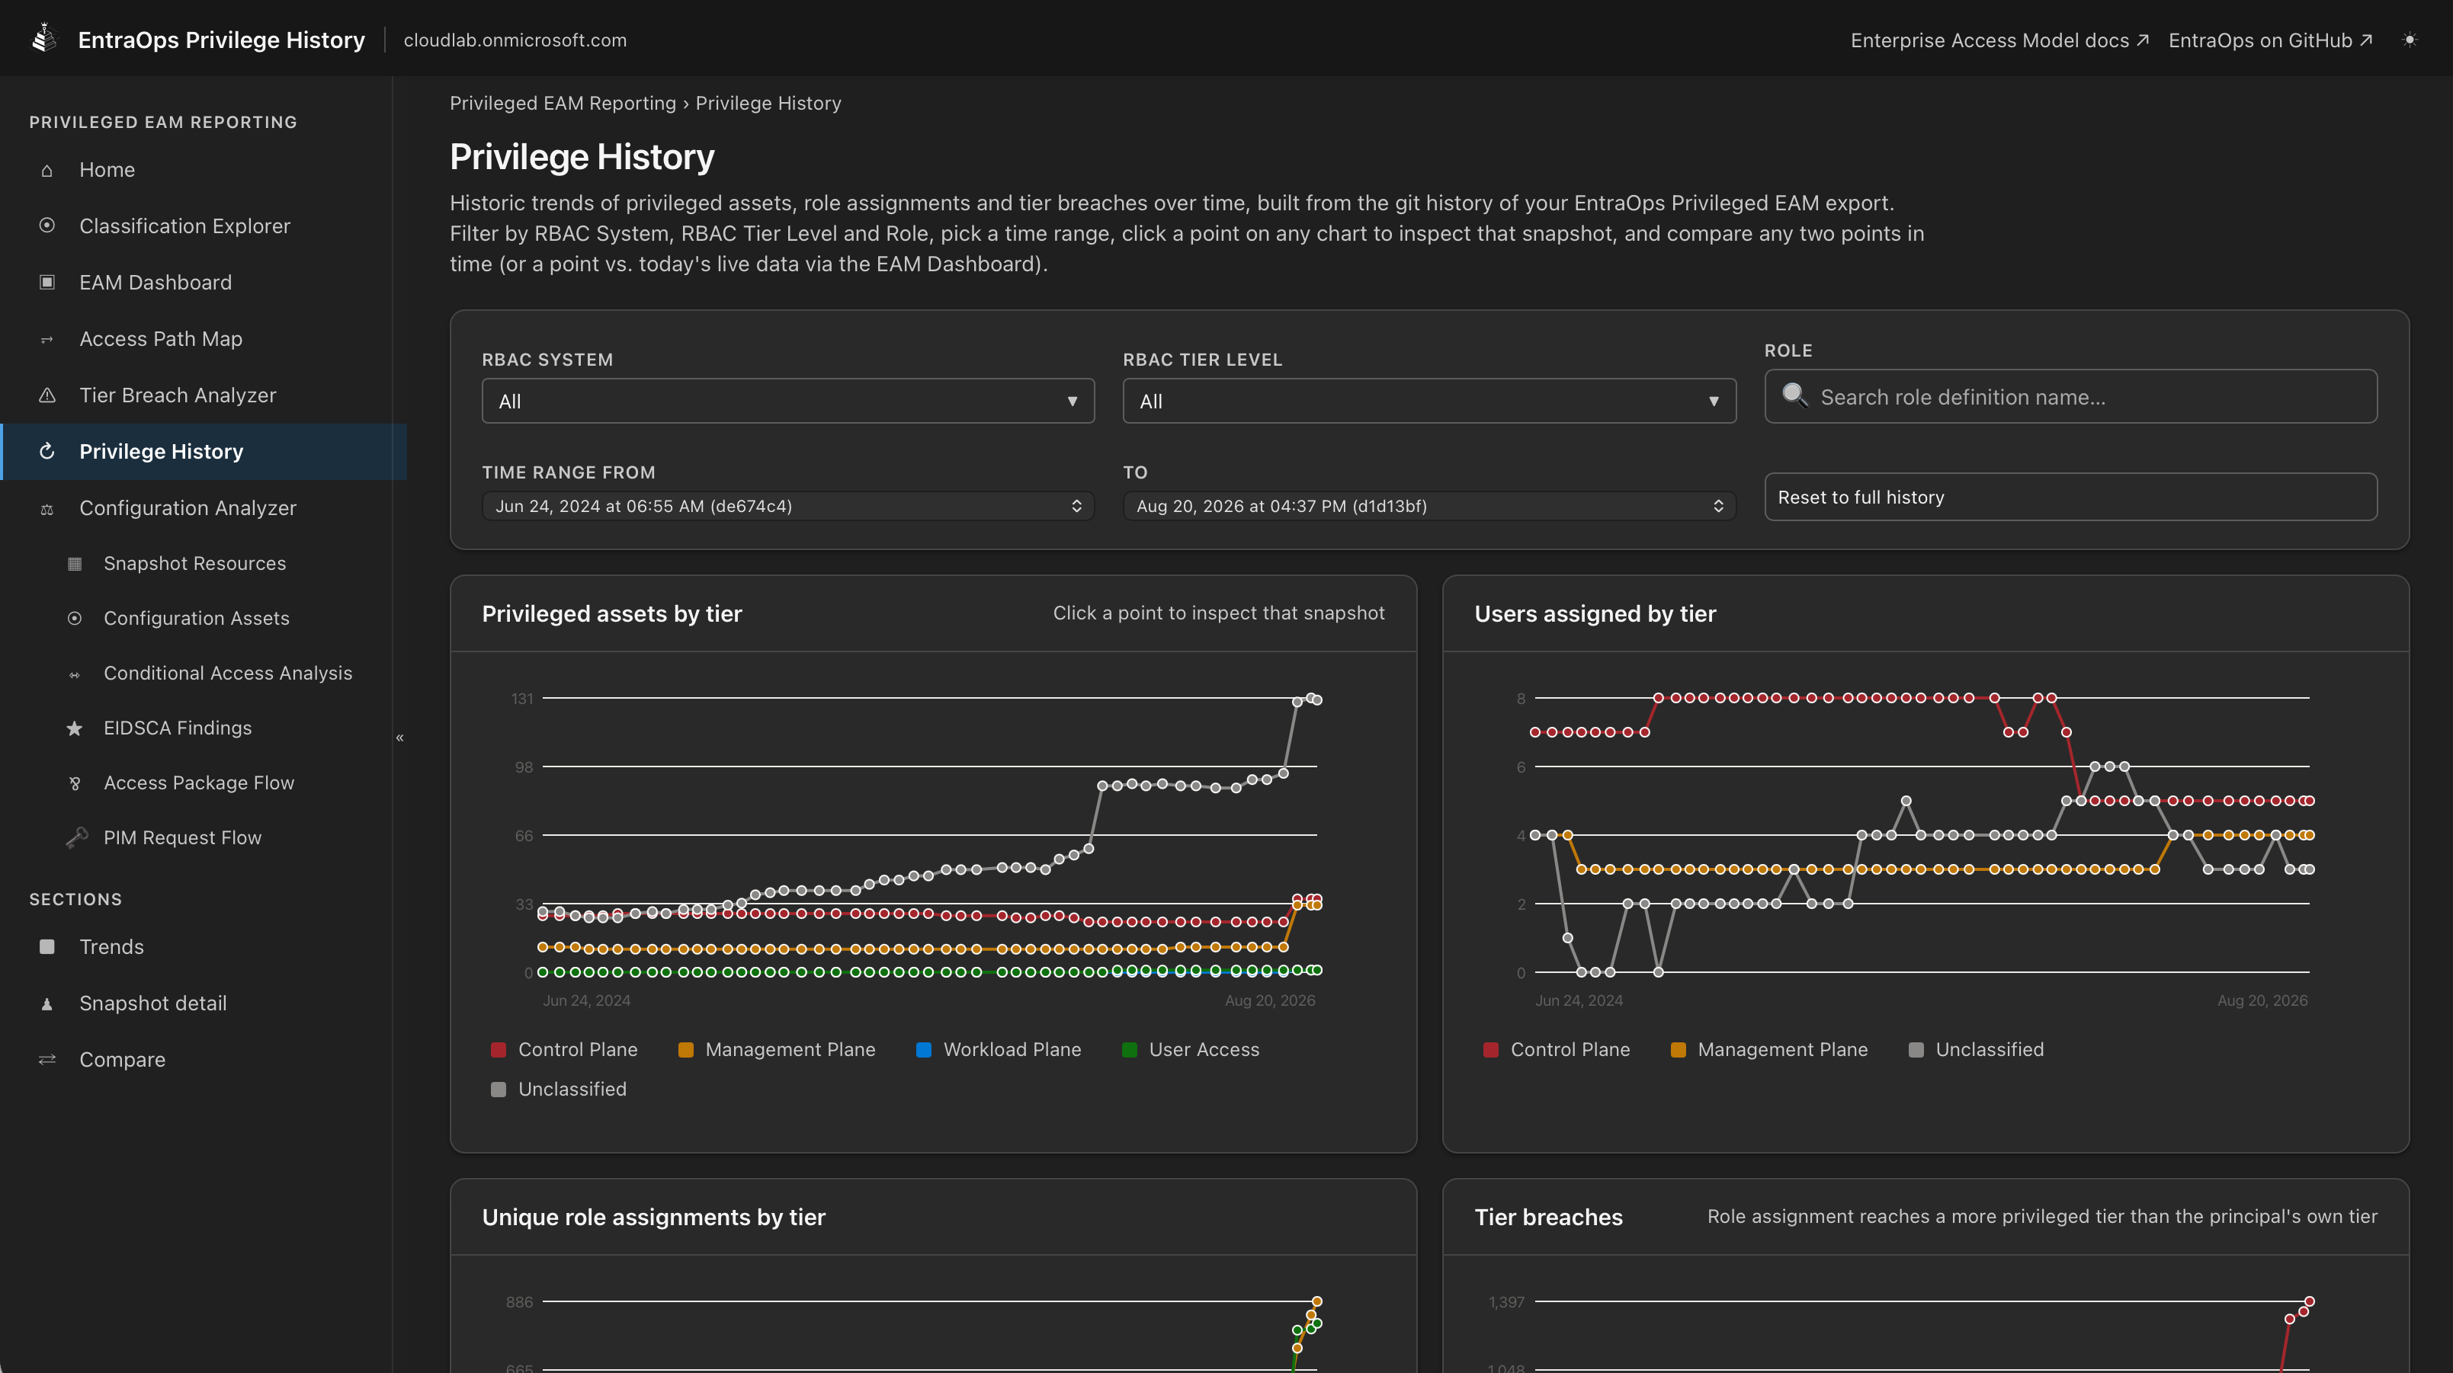Image resolution: width=2453 pixels, height=1373 pixels.
Task: Toggle Workload Plane legend in Privileged assets chart
Action: (998, 1049)
